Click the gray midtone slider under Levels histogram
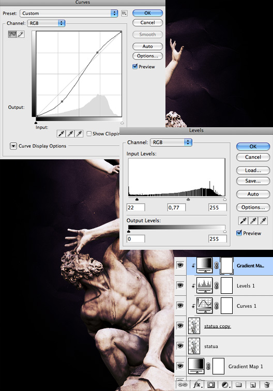 [x=188, y=199]
